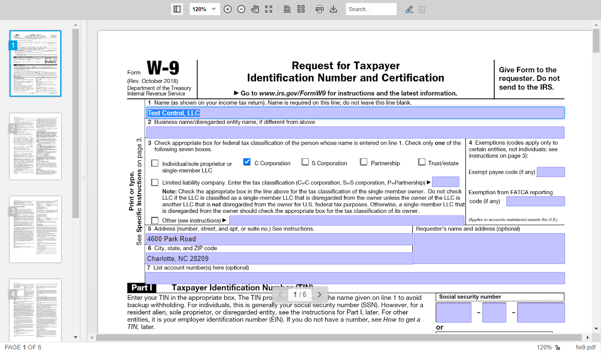Click the 120% zoom value in status bar

coord(544,347)
